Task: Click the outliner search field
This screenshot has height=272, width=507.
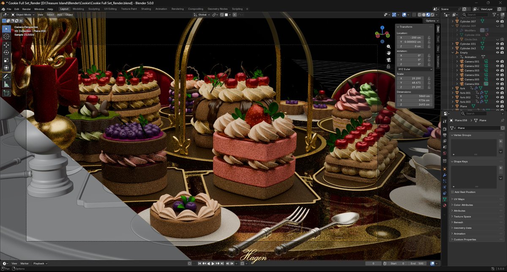Action: [x=475, y=15]
